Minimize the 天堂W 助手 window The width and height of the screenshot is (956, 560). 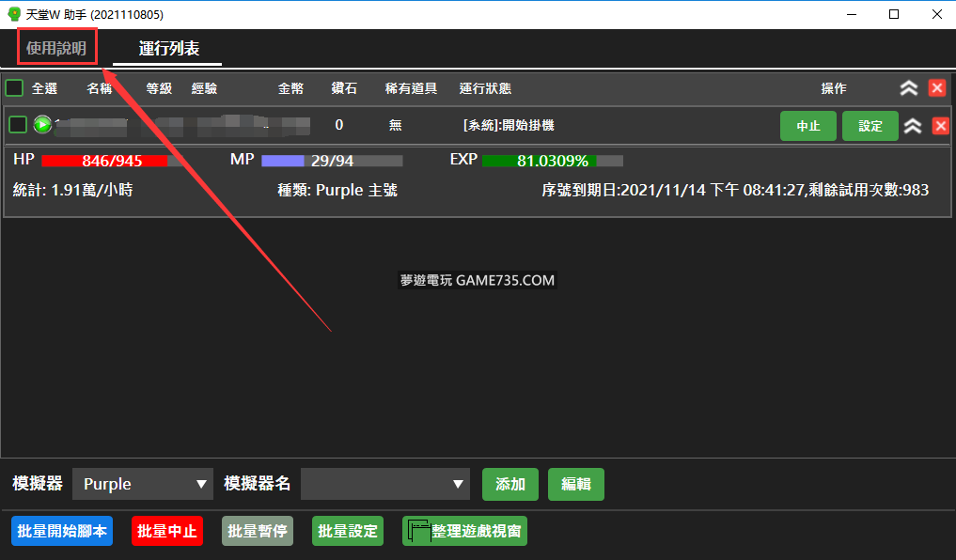pos(852,14)
